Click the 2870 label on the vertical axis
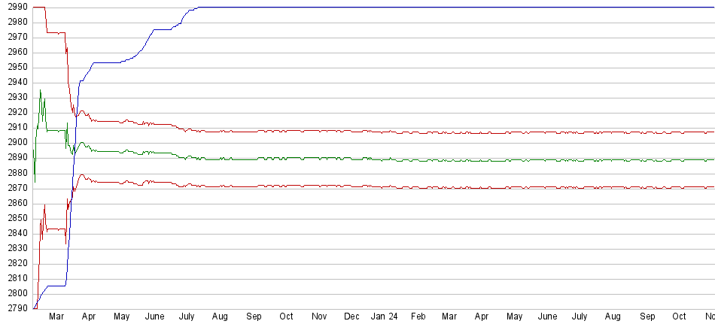This screenshot has height=327, width=715. (x=14, y=188)
